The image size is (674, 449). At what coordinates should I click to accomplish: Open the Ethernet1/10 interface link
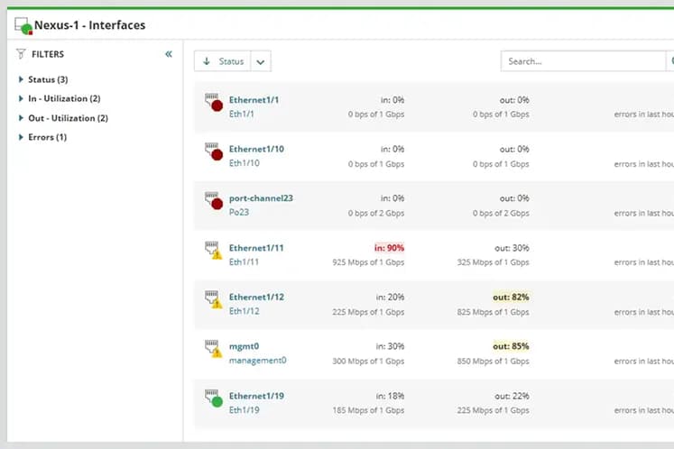pos(256,149)
